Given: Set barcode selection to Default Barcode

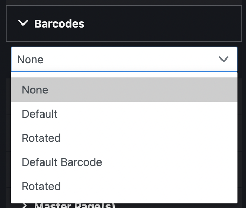Looking at the screenshot, I should 62,162.
